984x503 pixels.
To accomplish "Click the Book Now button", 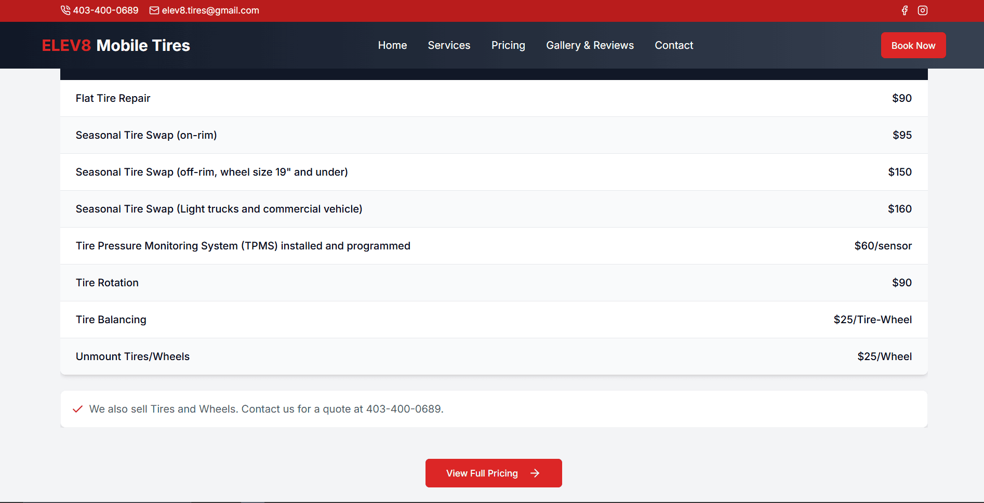I will [x=913, y=45].
